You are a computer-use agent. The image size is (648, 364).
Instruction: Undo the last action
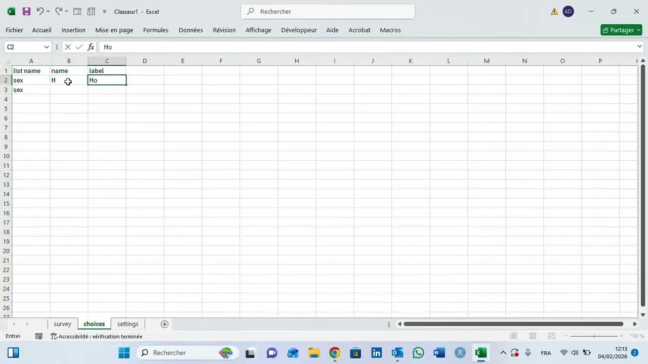coord(39,11)
